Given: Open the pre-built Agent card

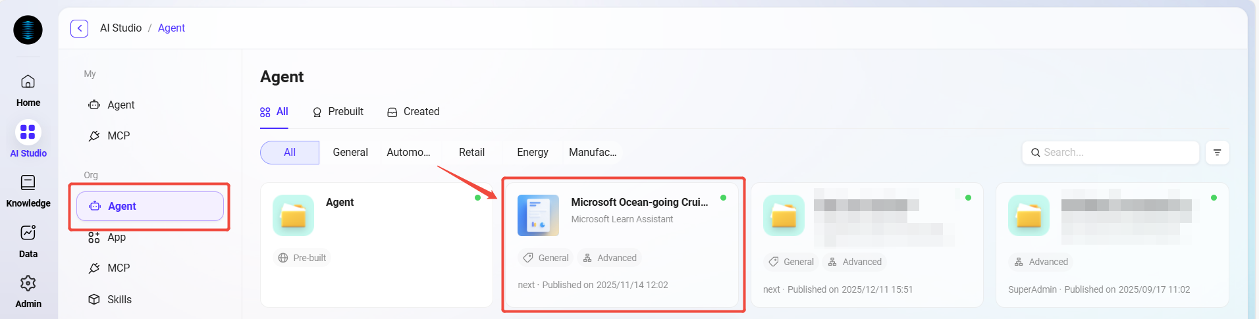Looking at the screenshot, I should [x=376, y=245].
